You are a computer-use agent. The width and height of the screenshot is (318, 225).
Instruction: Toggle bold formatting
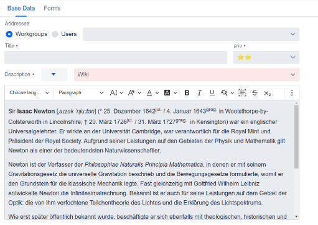(x=187, y=93)
